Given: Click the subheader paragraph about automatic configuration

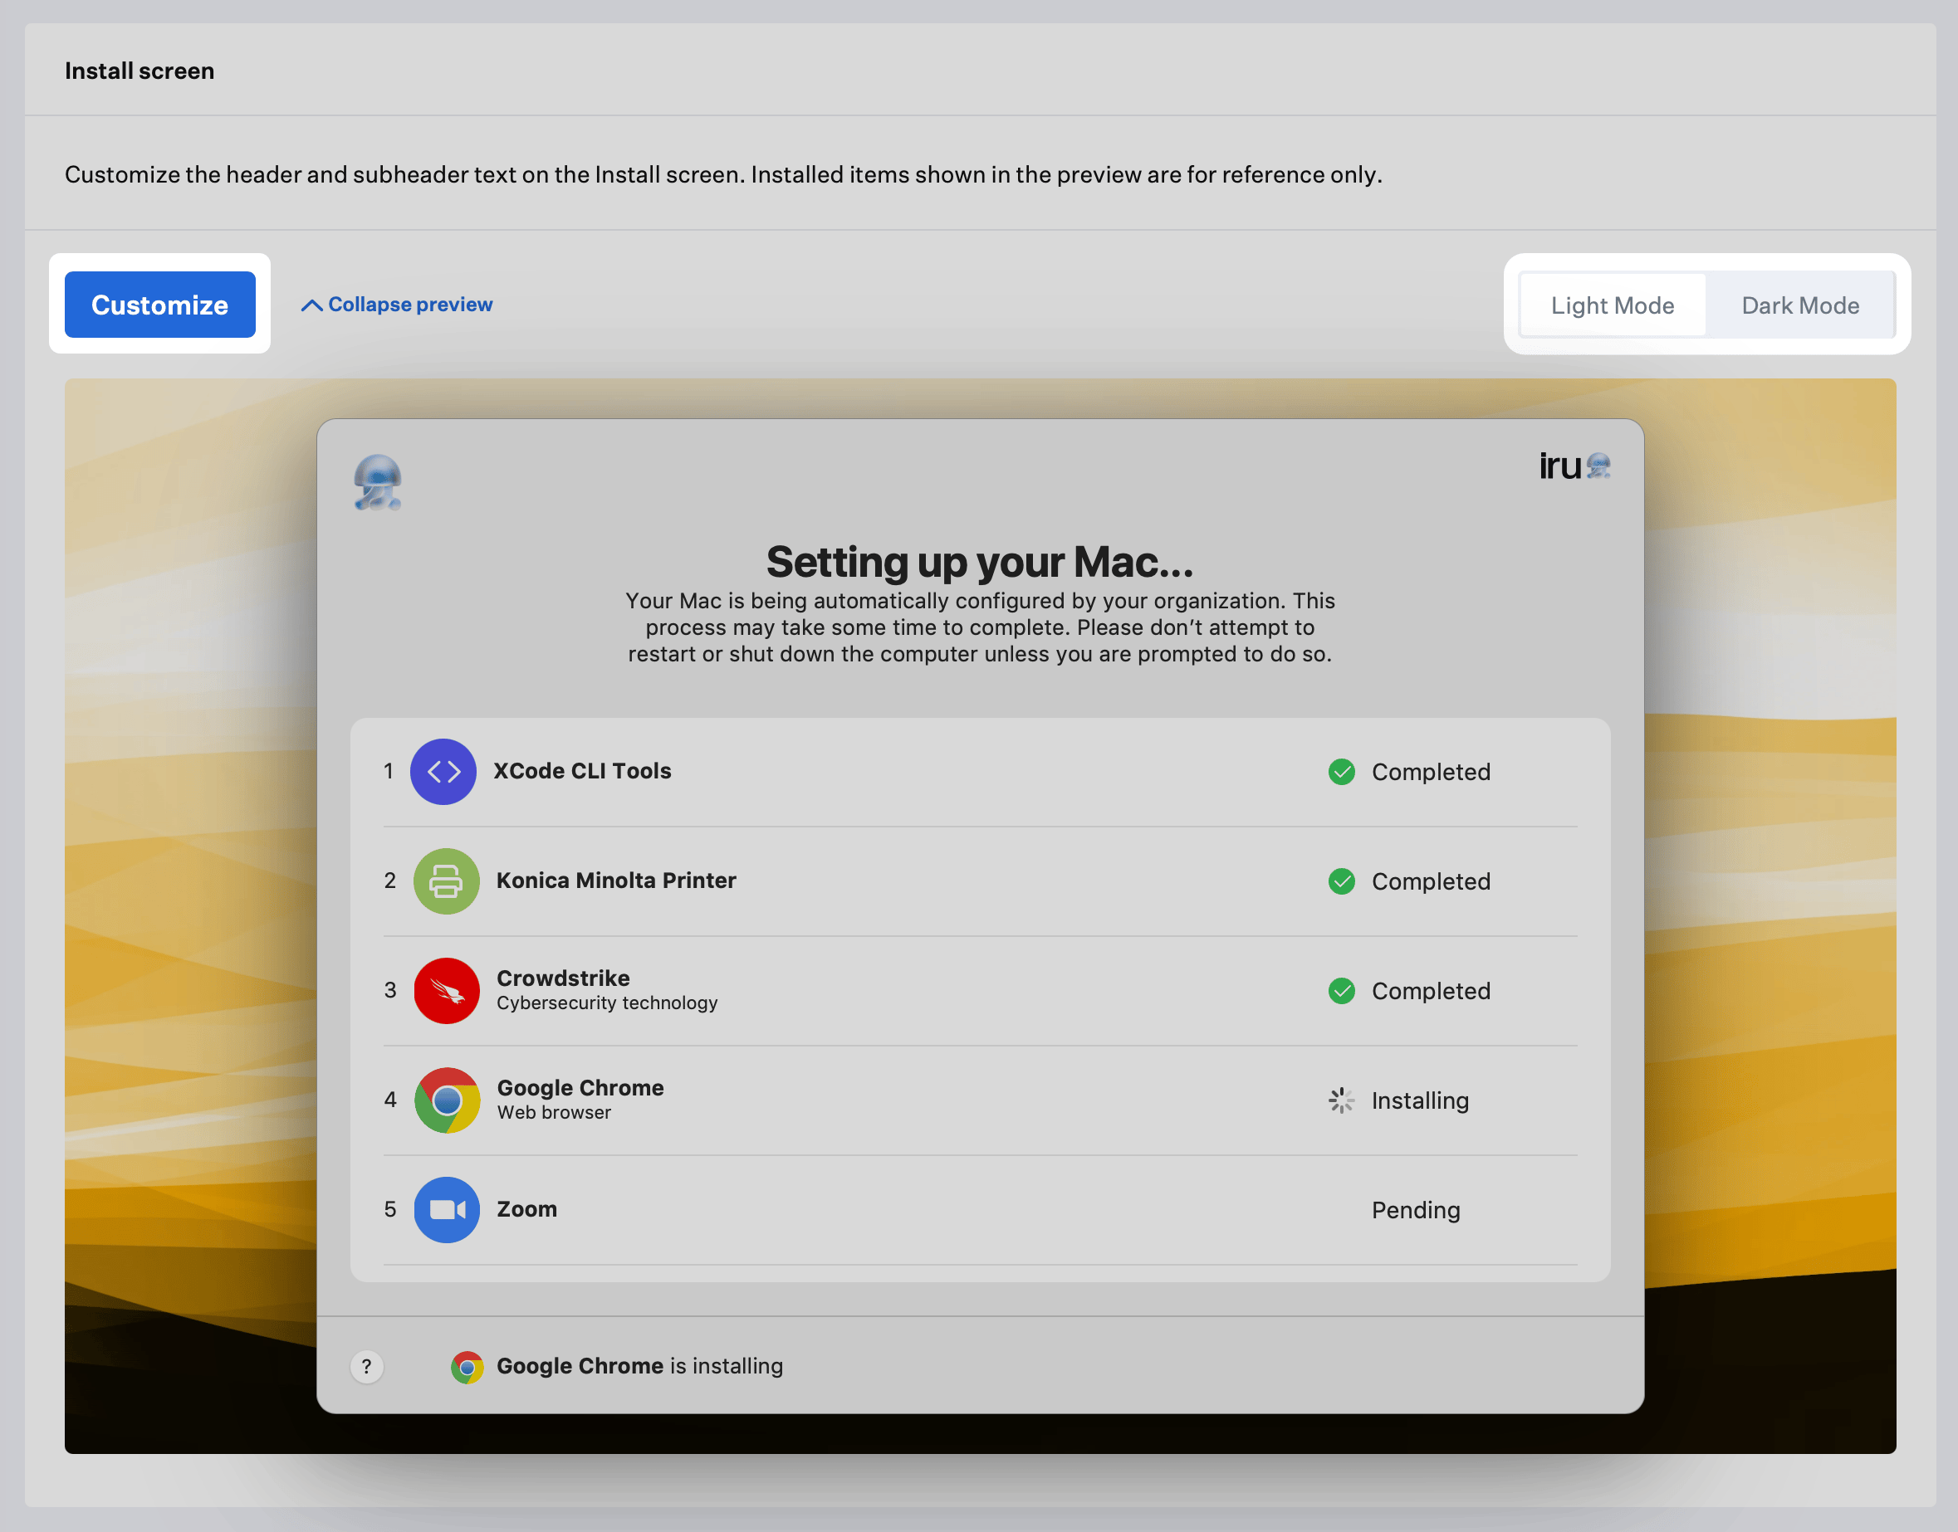Looking at the screenshot, I should (x=980, y=627).
